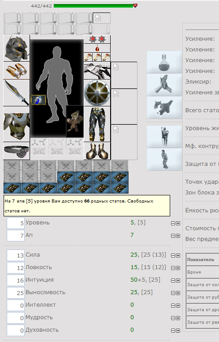This screenshot has height=342, width=219.
Task: Focus the Уровень input field
Action: click(16, 223)
